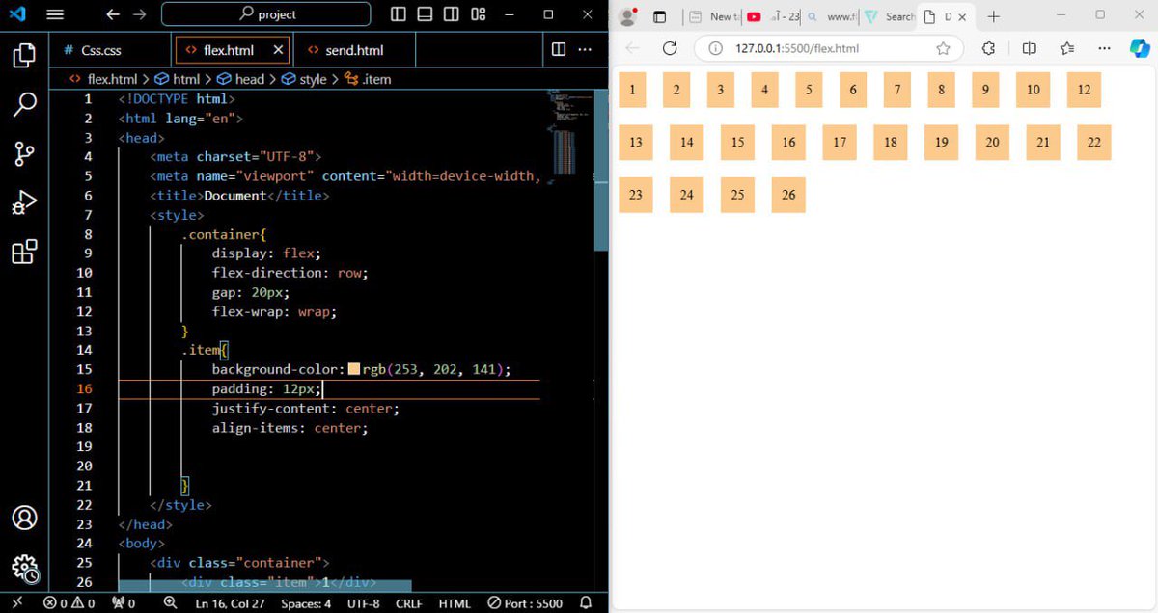Switch to the send.html editor tab

coord(353,50)
